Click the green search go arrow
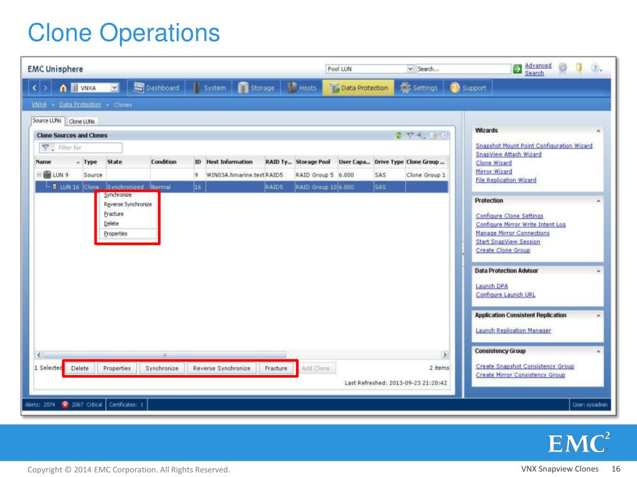637x477 pixels. (517, 69)
